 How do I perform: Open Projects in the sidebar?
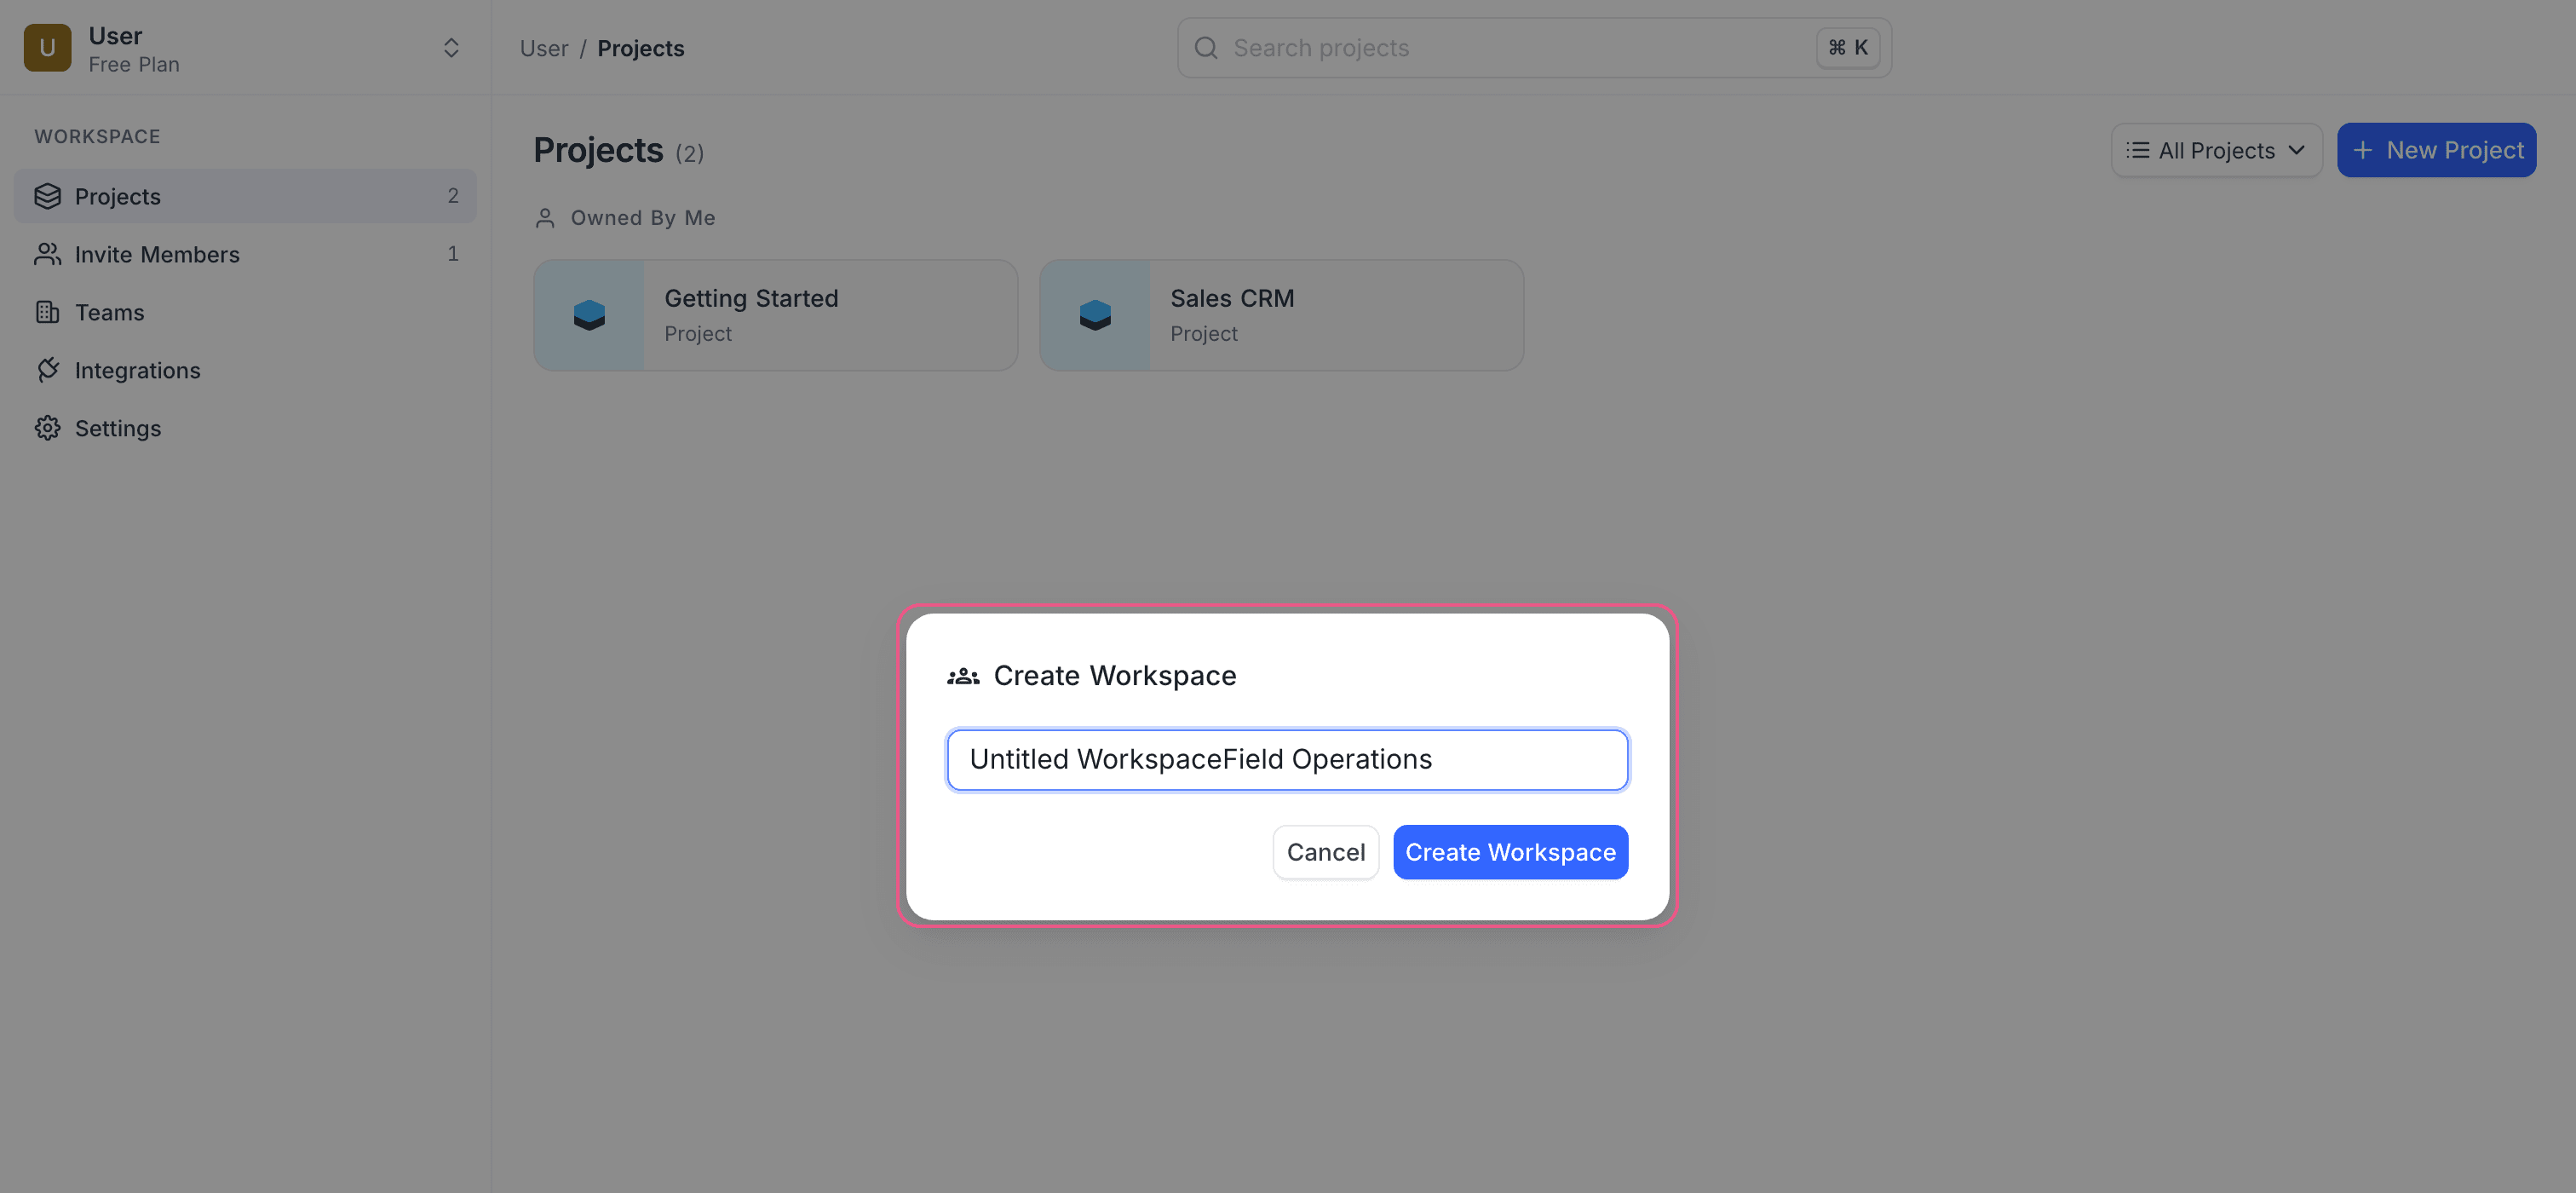[x=245, y=196]
